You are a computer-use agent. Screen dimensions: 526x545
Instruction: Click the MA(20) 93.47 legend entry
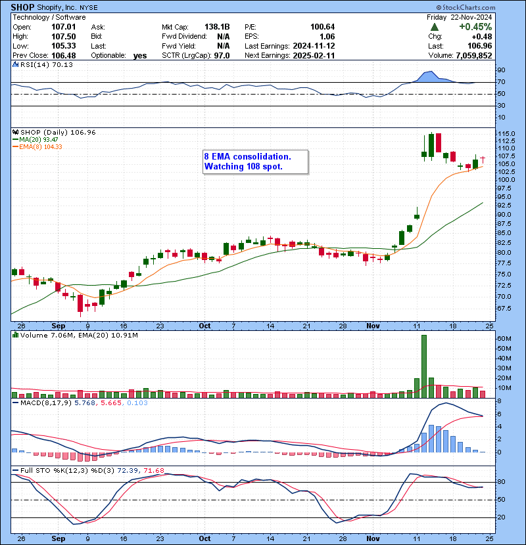(35, 139)
